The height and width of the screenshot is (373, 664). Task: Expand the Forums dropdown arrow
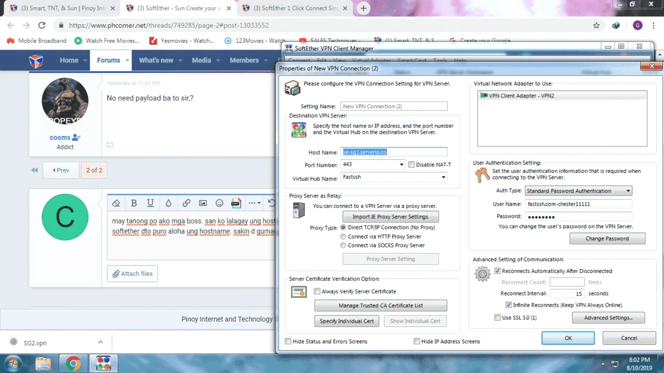(127, 60)
